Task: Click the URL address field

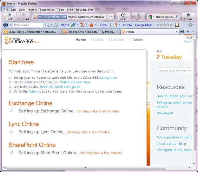Action: click(86, 17)
